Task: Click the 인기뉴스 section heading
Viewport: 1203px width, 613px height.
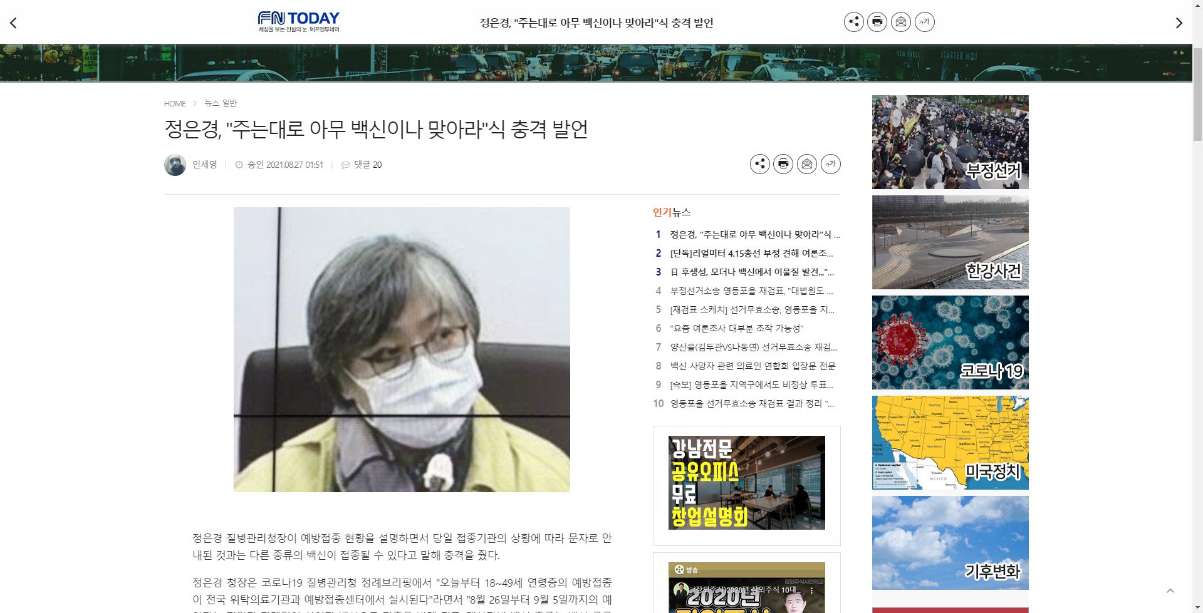Action: (672, 212)
